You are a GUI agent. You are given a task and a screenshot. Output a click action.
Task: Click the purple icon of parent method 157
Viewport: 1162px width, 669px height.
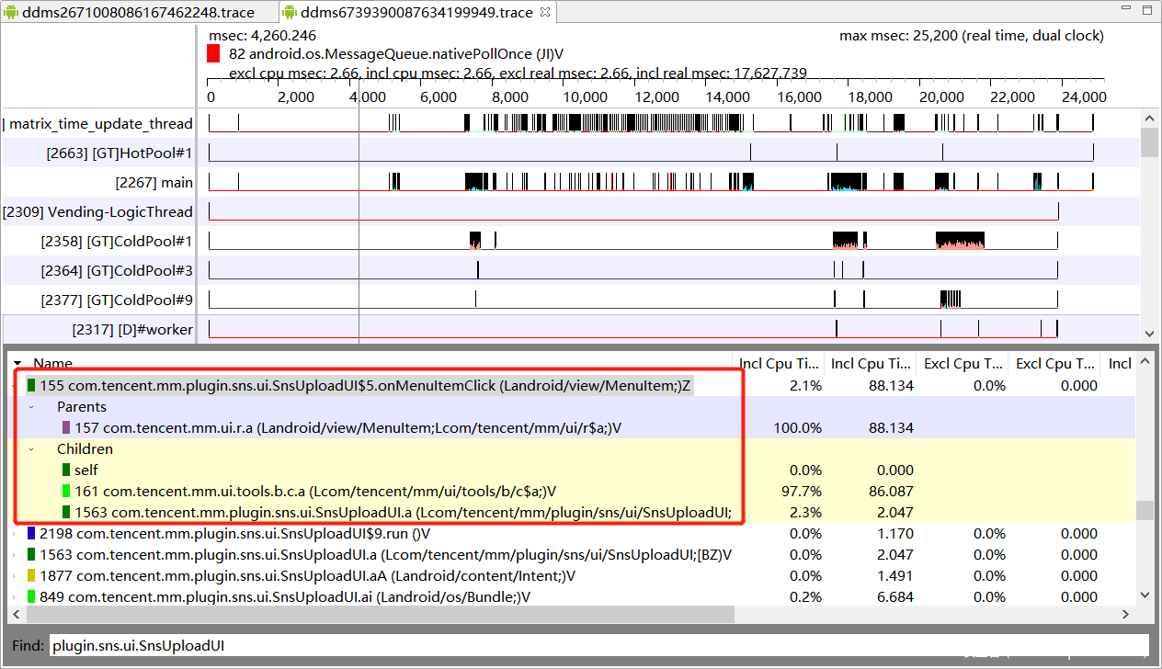(66, 428)
